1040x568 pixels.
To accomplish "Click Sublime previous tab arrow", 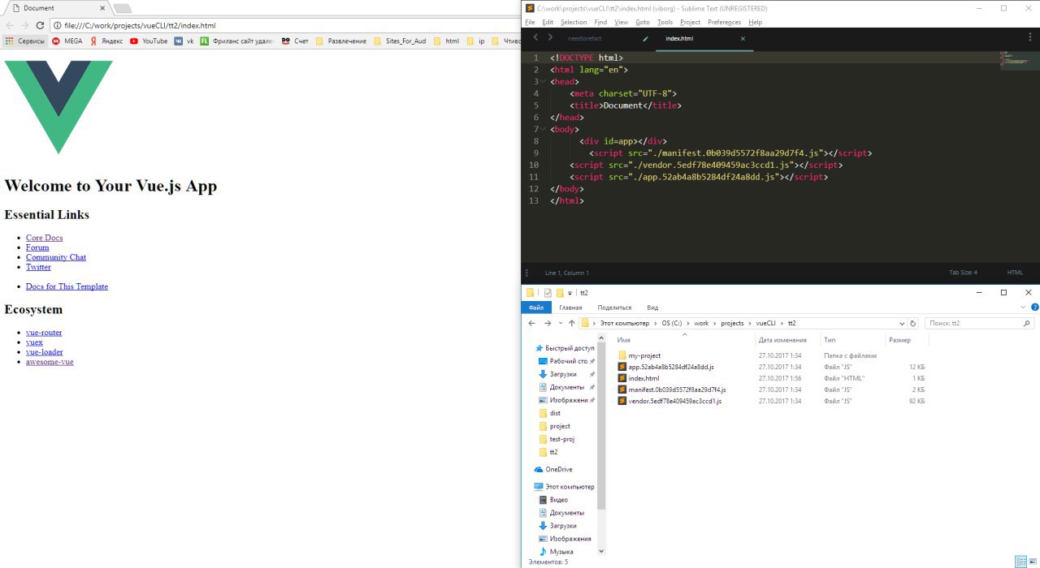I will click(x=535, y=37).
